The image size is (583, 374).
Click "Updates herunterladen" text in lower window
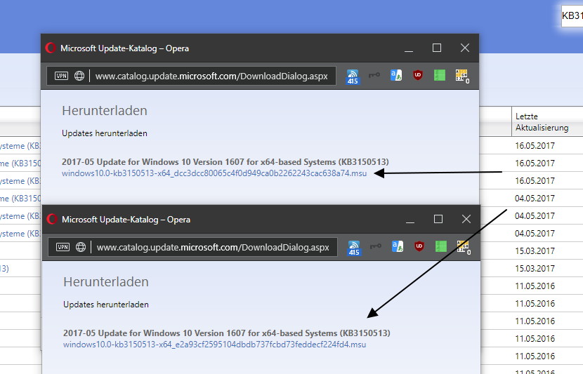(x=106, y=305)
